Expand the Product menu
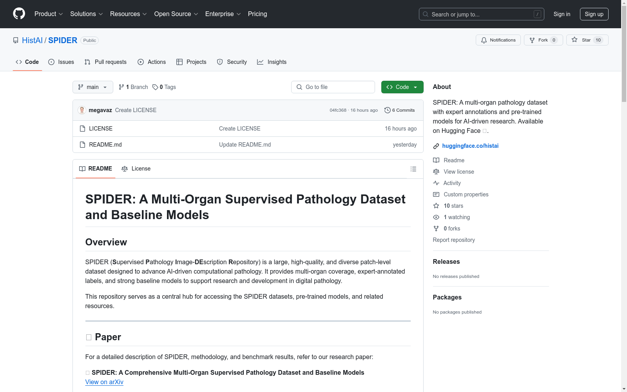This screenshot has height=392, width=627. pos(49,14)
